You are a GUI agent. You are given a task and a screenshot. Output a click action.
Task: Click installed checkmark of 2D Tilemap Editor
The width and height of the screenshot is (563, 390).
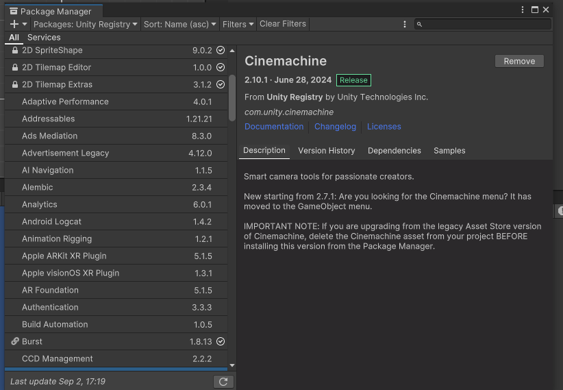pyautogui.click(x=221, y=67)
